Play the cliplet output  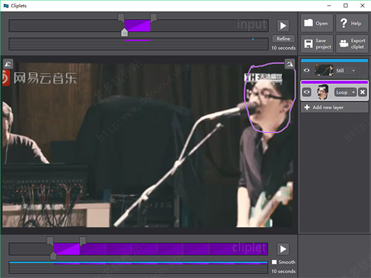[x=283, y=249]
